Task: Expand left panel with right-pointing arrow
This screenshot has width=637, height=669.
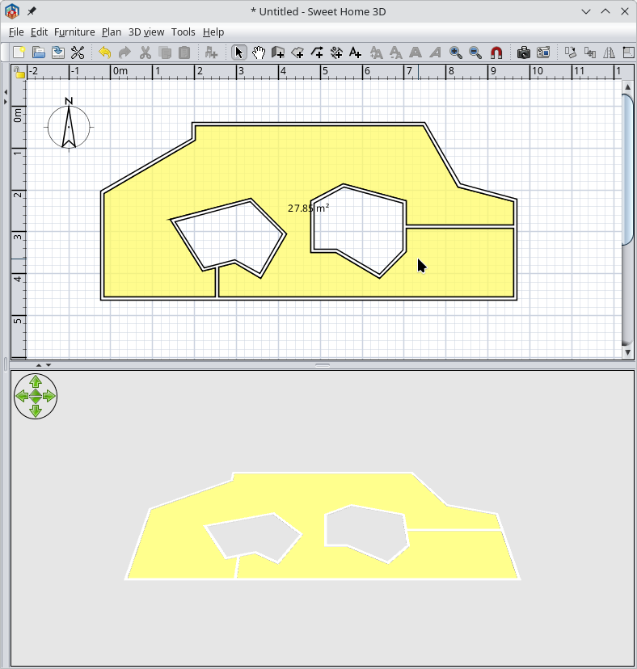Action: tap(5, 102)
